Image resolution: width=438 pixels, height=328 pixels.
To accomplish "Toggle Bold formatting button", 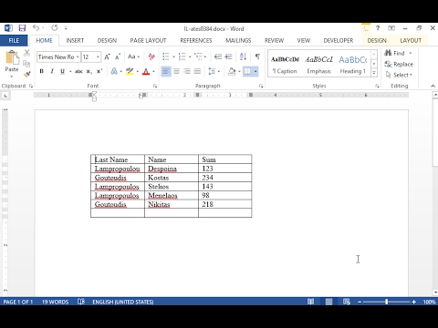I will click(x=42, y=71).
